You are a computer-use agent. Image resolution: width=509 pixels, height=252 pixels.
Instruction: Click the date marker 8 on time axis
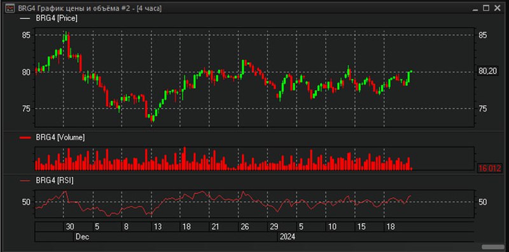[126, 227]
